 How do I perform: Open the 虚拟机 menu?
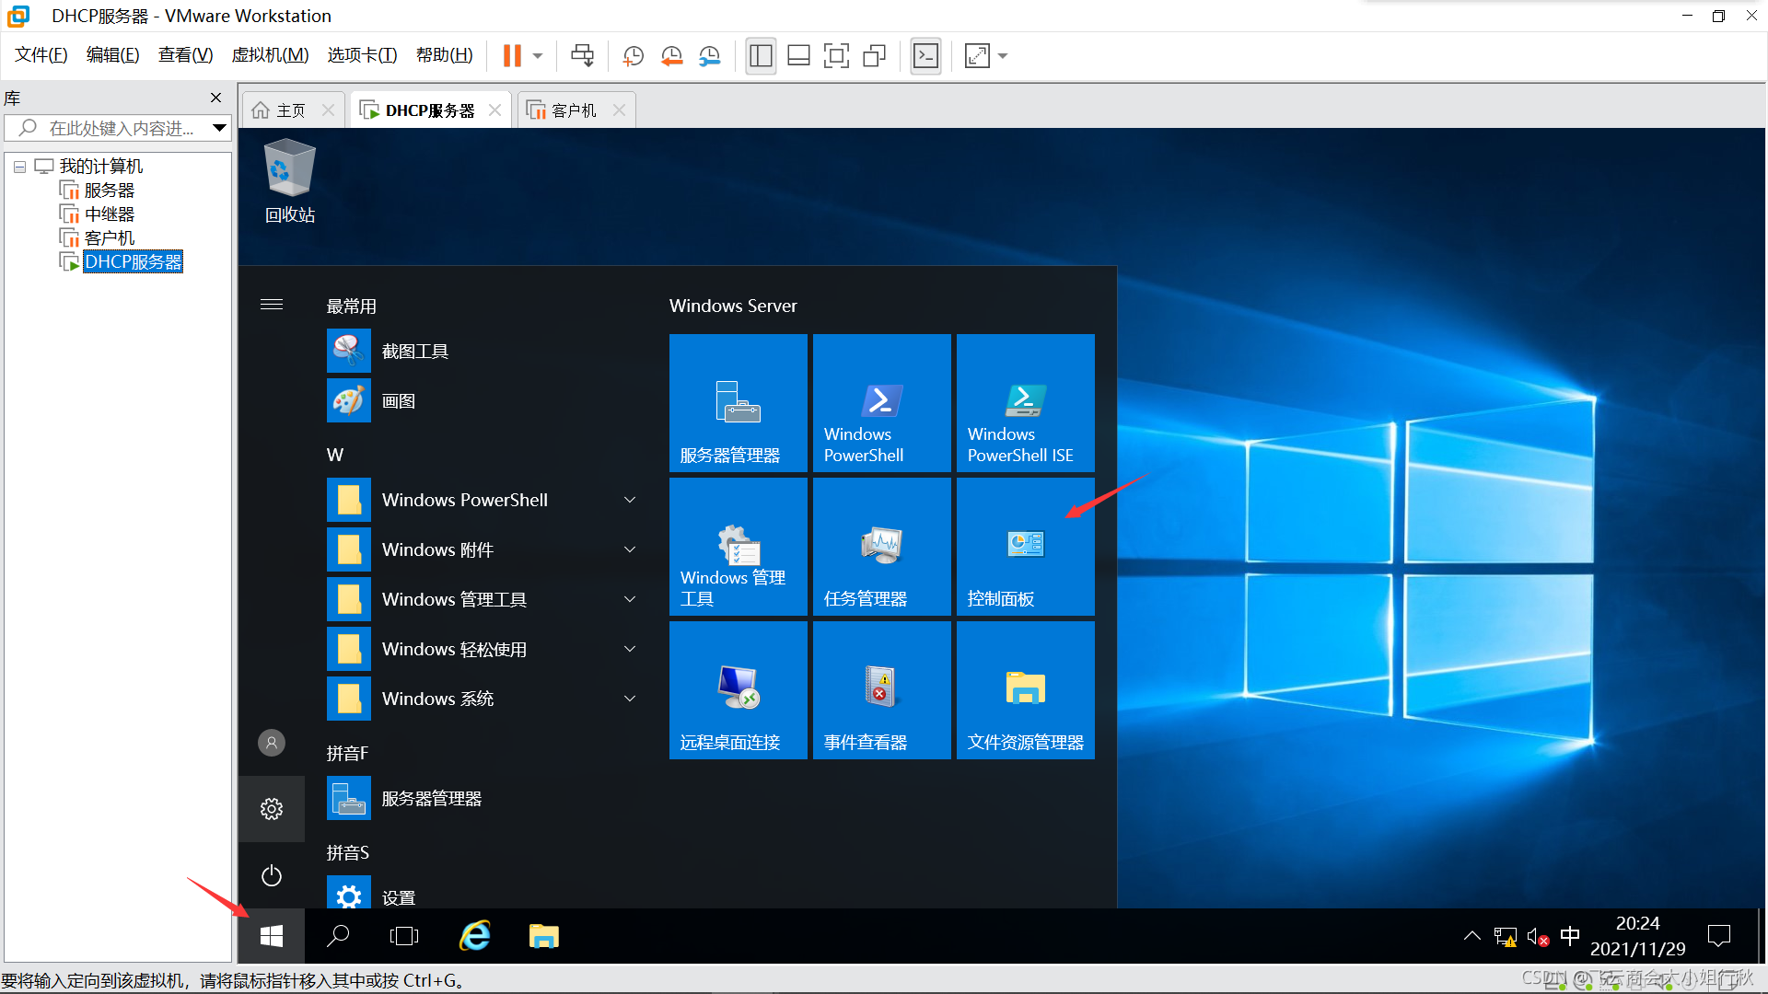(270, 55)
